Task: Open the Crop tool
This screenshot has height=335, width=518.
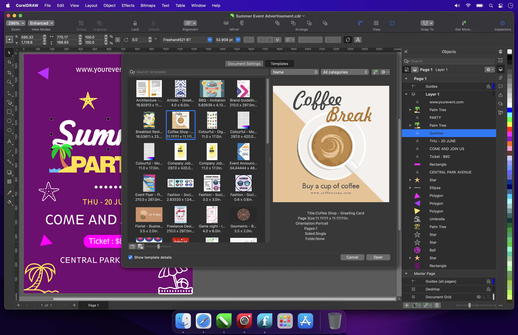Action: [9, 73]
